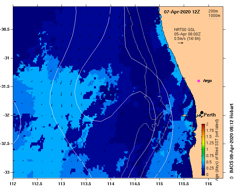Click latitude axis label -31.5
237x189 pixels.
5,87
